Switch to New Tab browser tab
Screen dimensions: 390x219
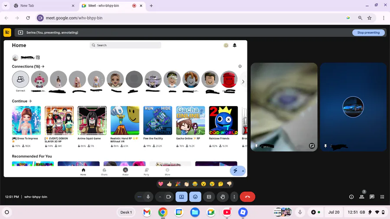tap(44, 6)
